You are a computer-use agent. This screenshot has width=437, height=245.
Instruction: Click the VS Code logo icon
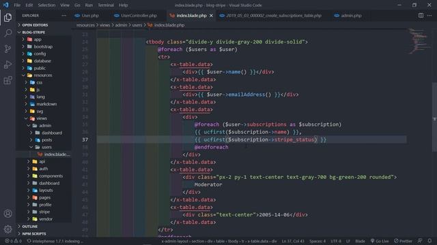[6, 5]
